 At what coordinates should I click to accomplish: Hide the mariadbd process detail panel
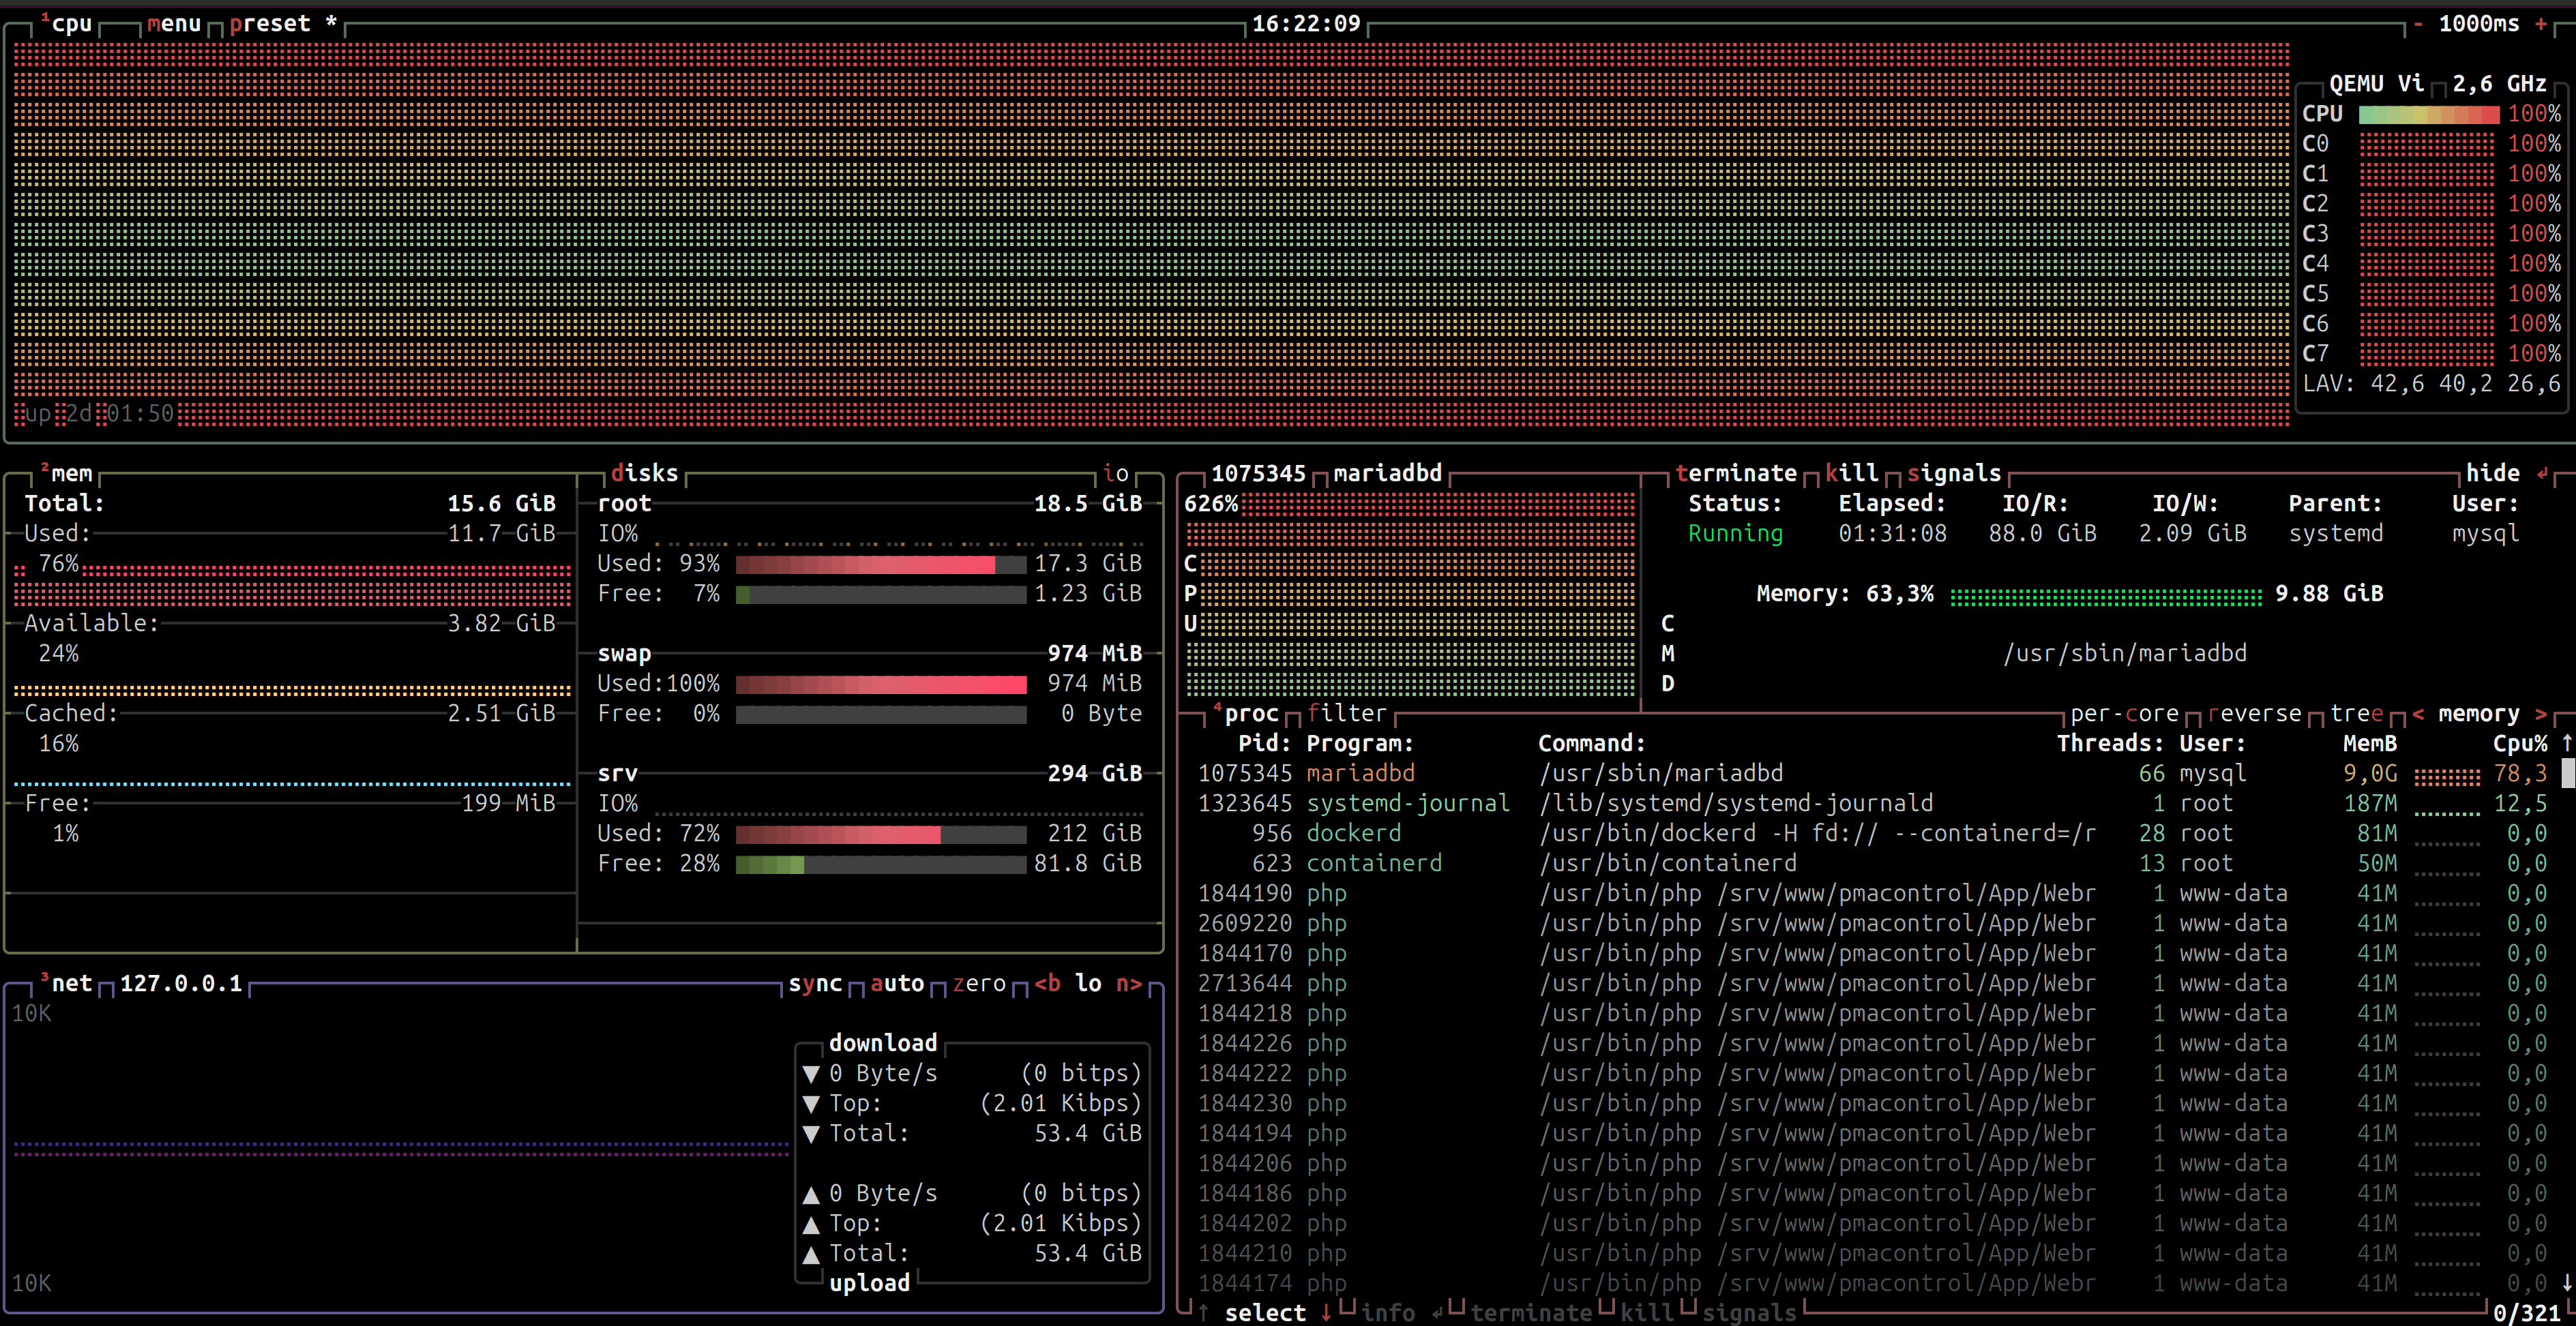pyautogui.click(x=2492, y=474)
